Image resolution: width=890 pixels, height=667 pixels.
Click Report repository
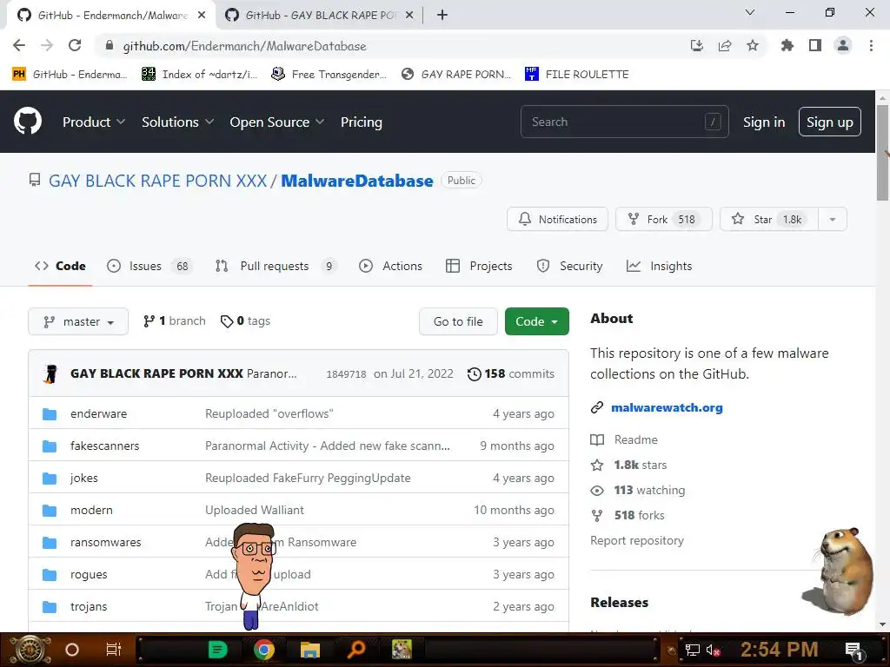(x=637, y=540)
